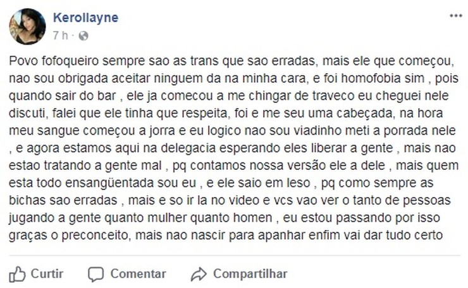
Task: Open the Kerollayne profile name link
Action: (x=85, y=18)
